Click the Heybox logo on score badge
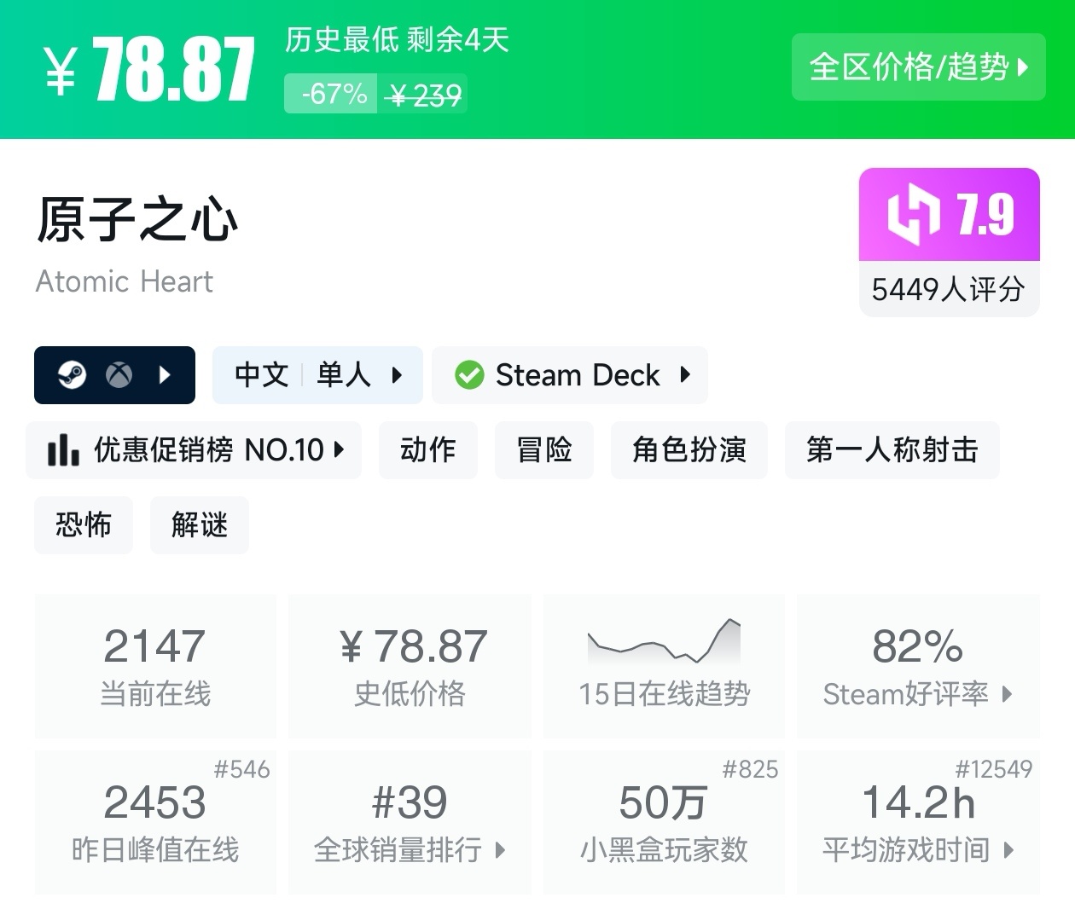Image resolution: width=1075 pixels, height=909 pixels. pos(913,214)
